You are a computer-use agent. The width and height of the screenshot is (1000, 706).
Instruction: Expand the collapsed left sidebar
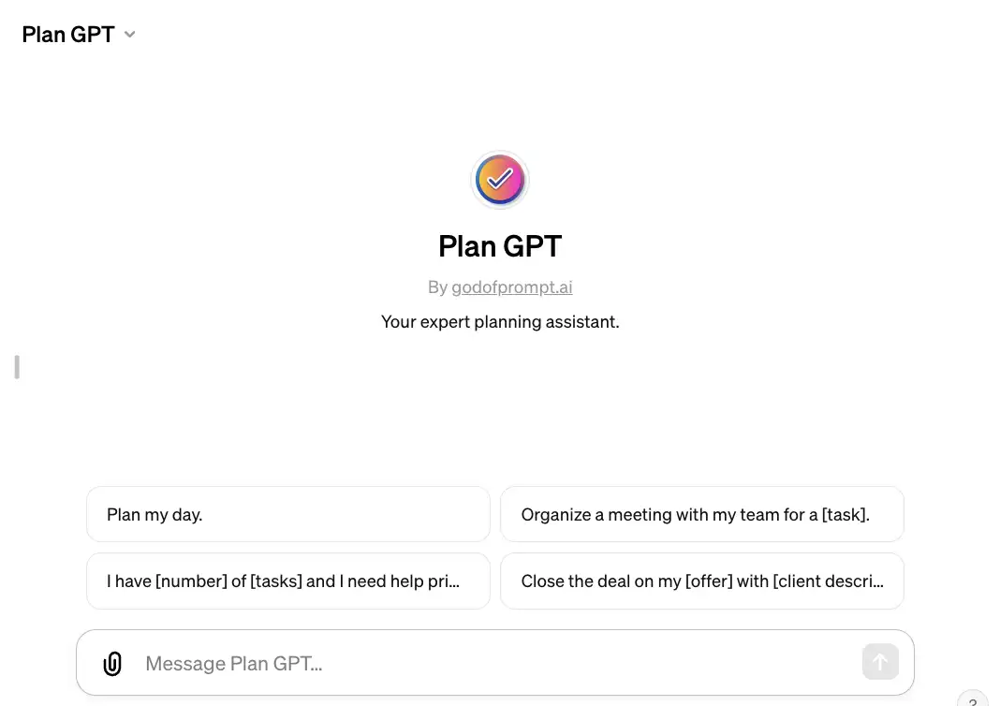coord(16,367)
